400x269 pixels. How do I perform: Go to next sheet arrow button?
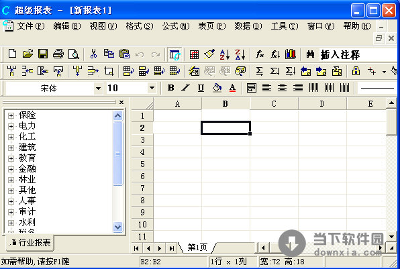tap(160, 248)
